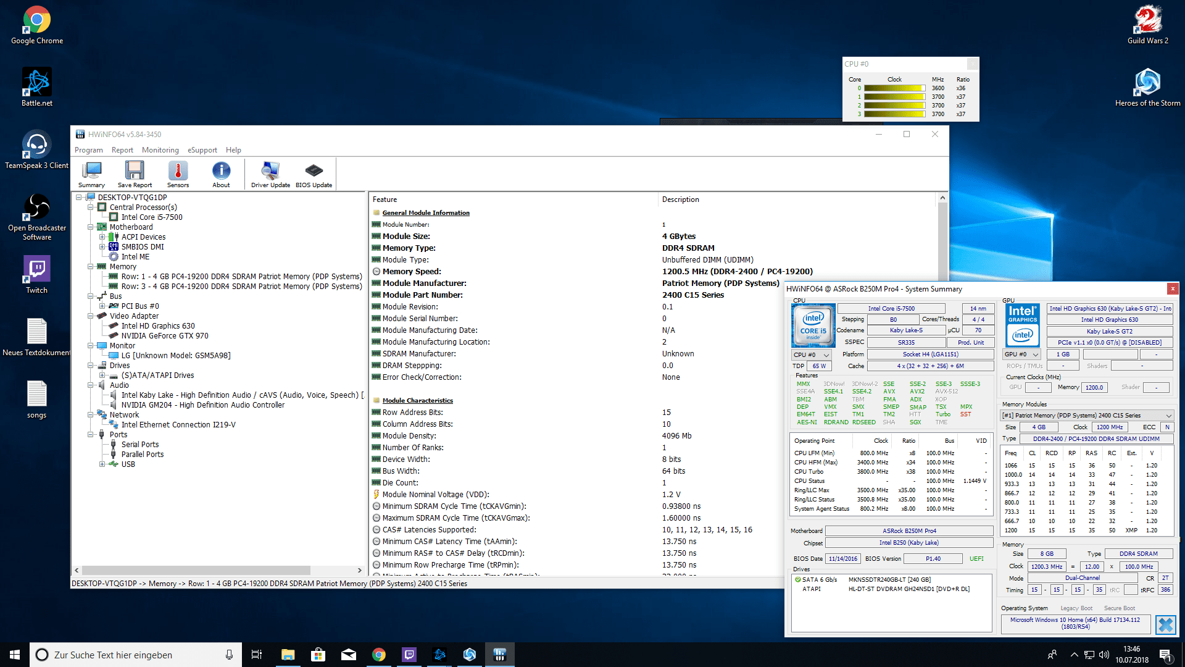Click the Save Report floppy icon
This screenshot has width=1185, height=667.
point(135,174)
